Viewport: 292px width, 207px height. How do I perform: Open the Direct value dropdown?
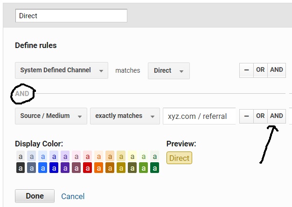point(169,71)
